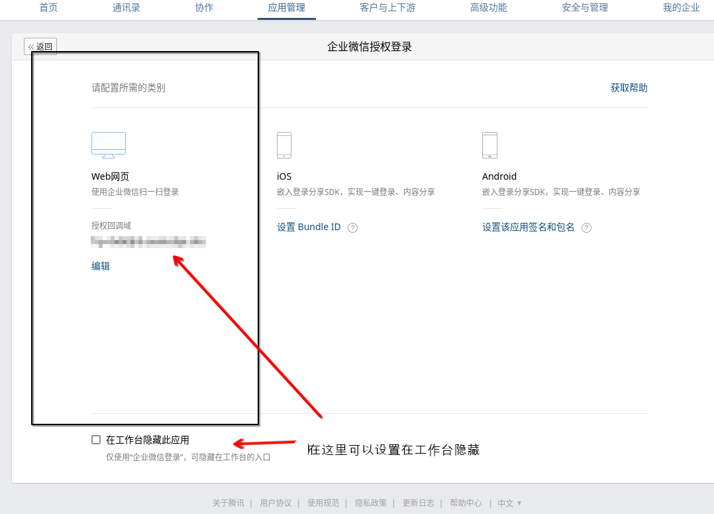Screen dimensions: 714x514
Task: Open 帮助中心 in the footer
Action: pos(466,503)
